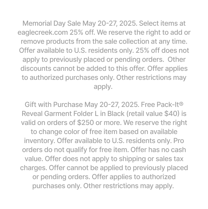Viewport: 208px width, 209px height.
Task: Click 'orders do not qualify for free item'
Action: tap(76, 150)
